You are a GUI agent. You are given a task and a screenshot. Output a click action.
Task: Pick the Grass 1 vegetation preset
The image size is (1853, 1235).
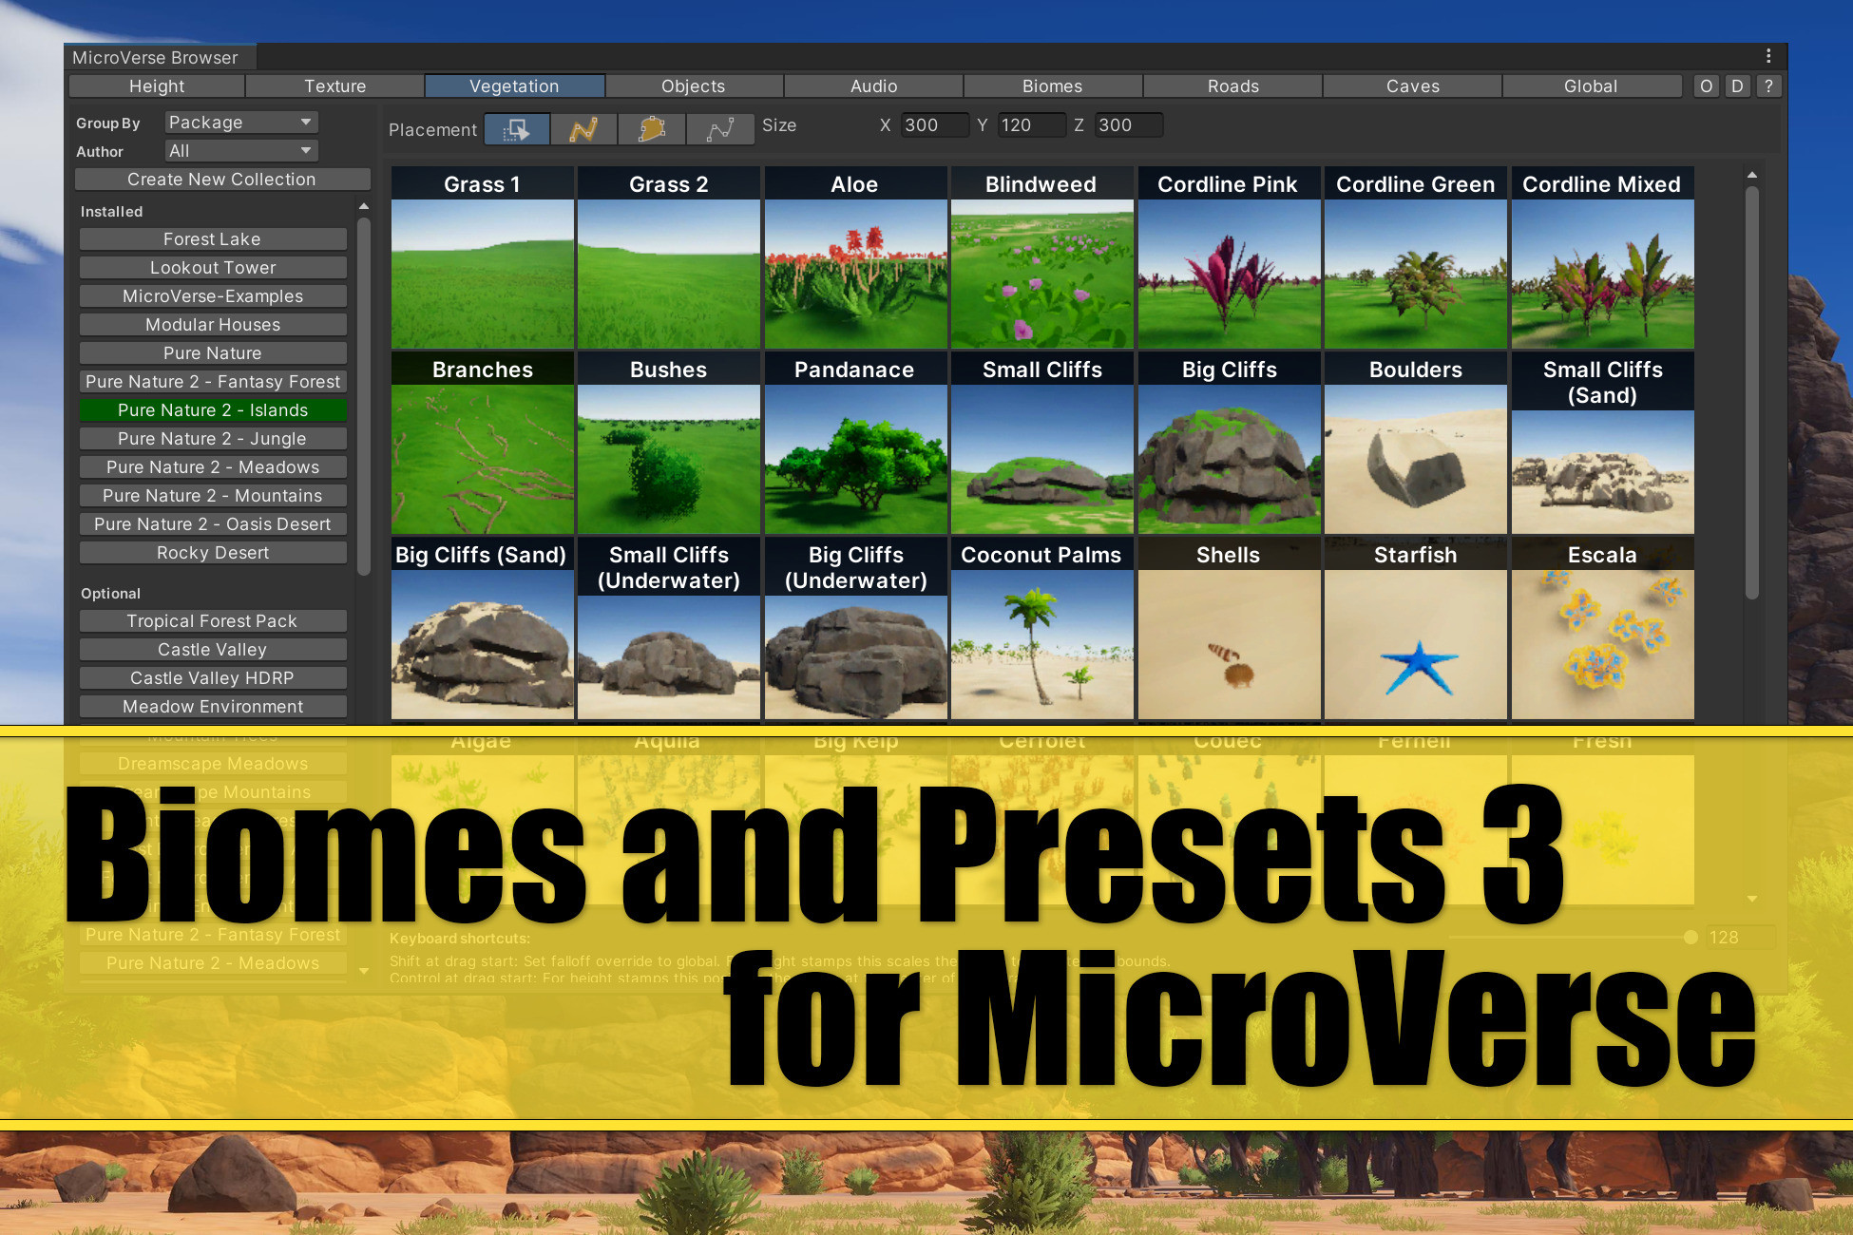[x=482, y=257]
